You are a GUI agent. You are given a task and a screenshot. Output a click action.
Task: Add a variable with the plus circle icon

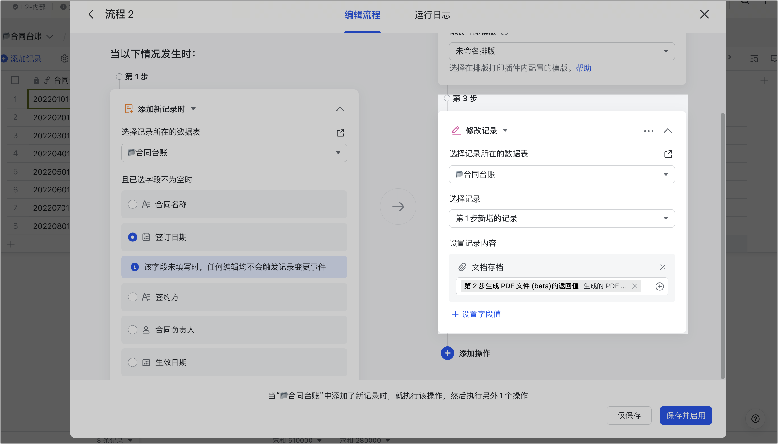(x=660, y=286)
